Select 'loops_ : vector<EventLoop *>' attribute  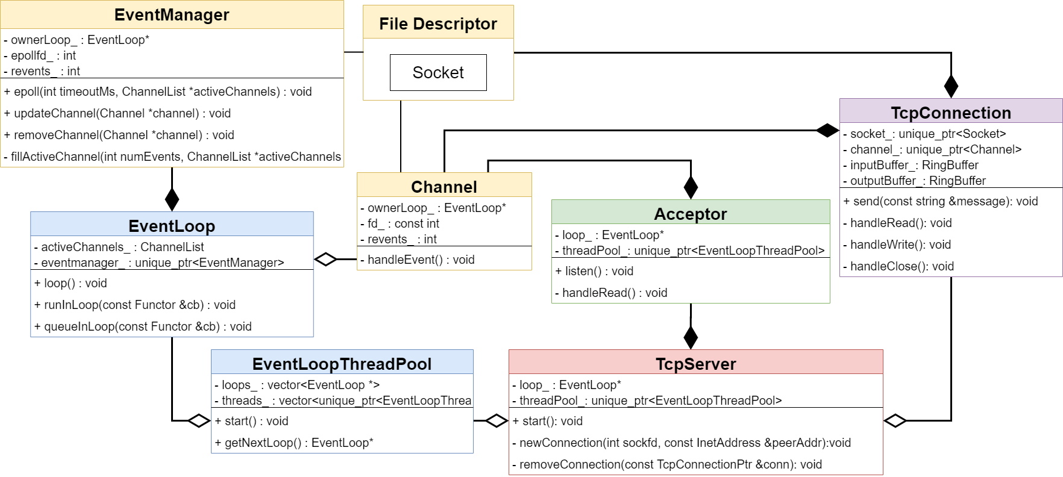(297, 385)
